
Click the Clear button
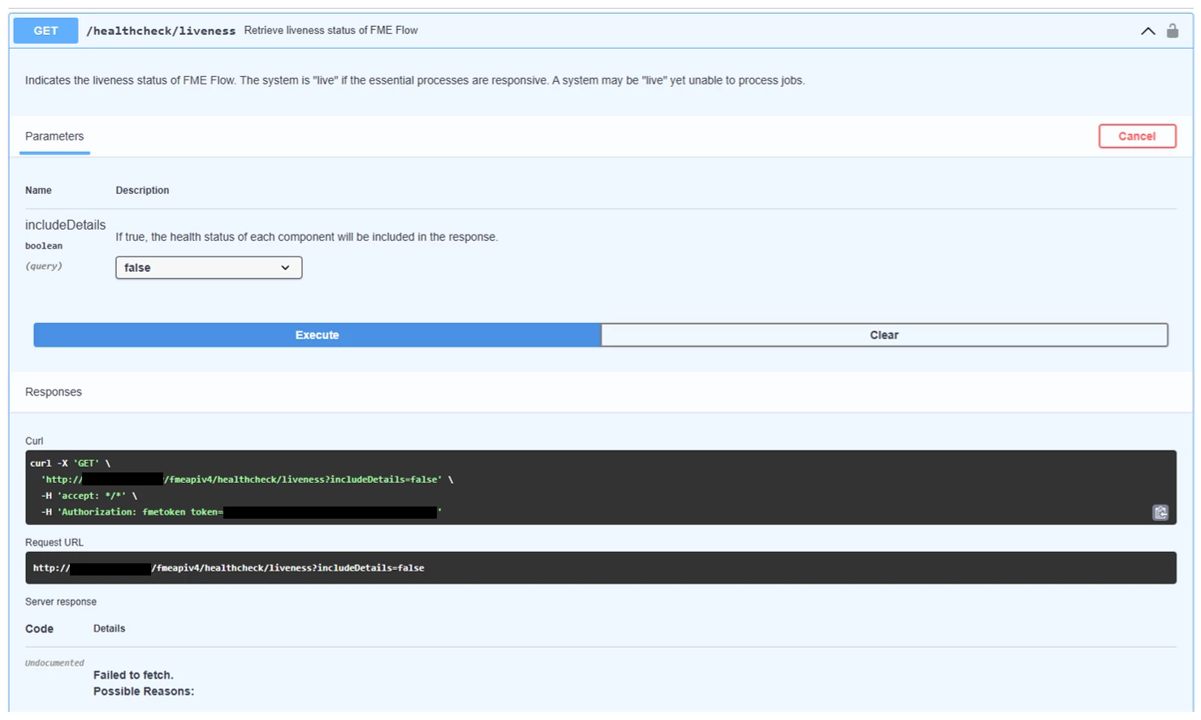click(884, 335)
